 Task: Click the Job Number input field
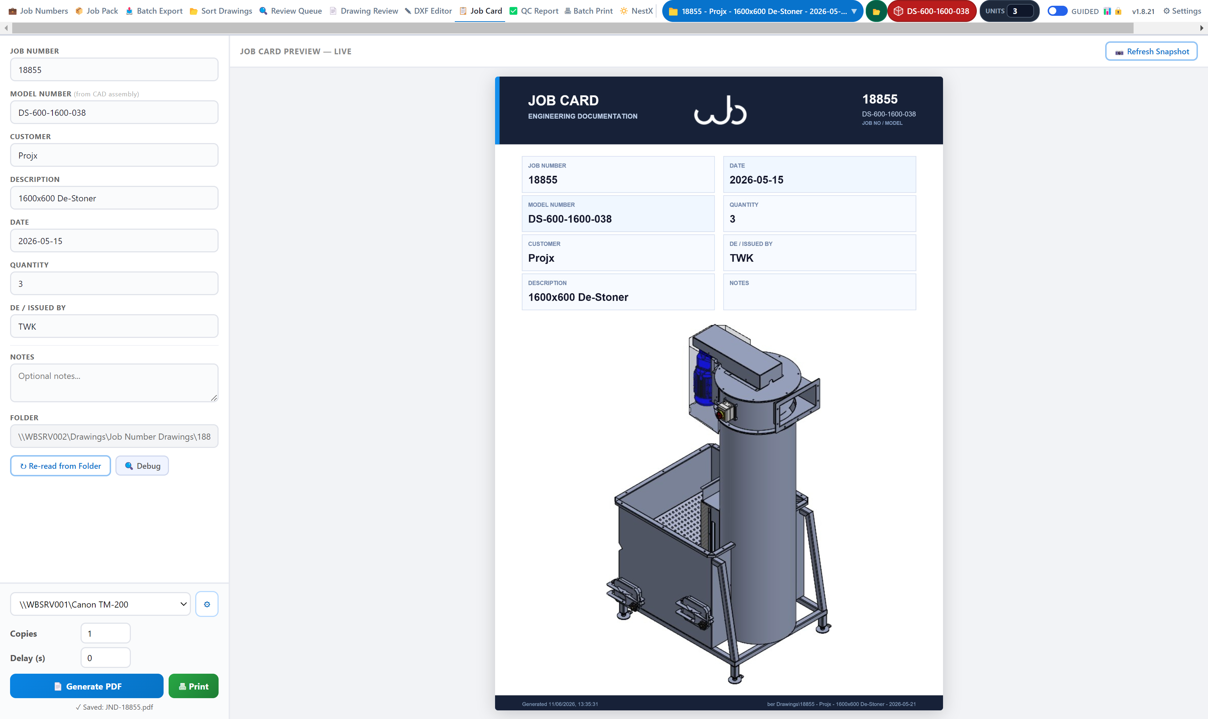114,70
